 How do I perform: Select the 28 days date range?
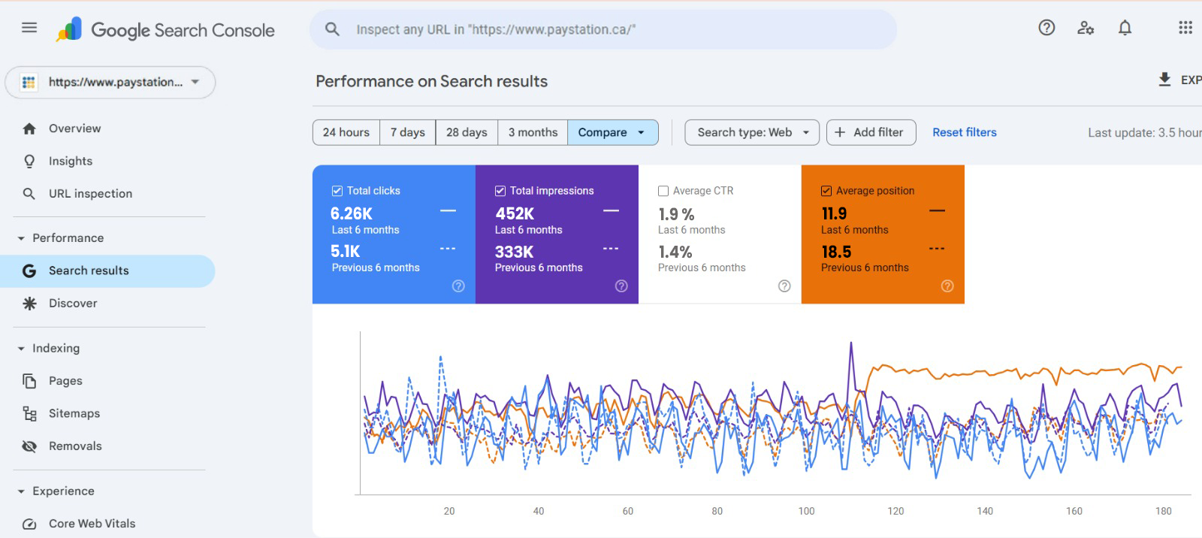466,132
